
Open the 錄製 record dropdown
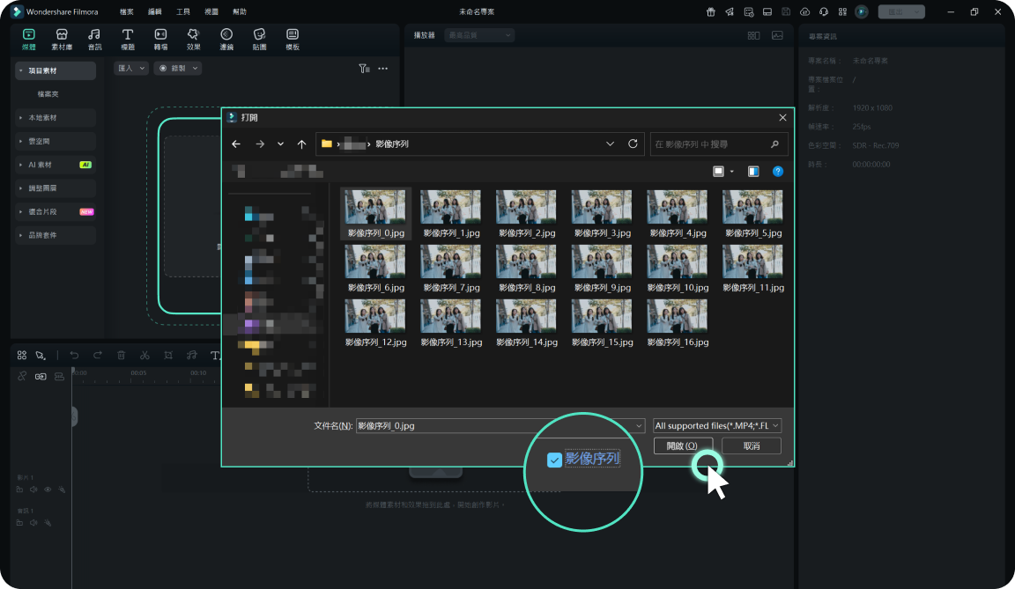coord(178,68)
